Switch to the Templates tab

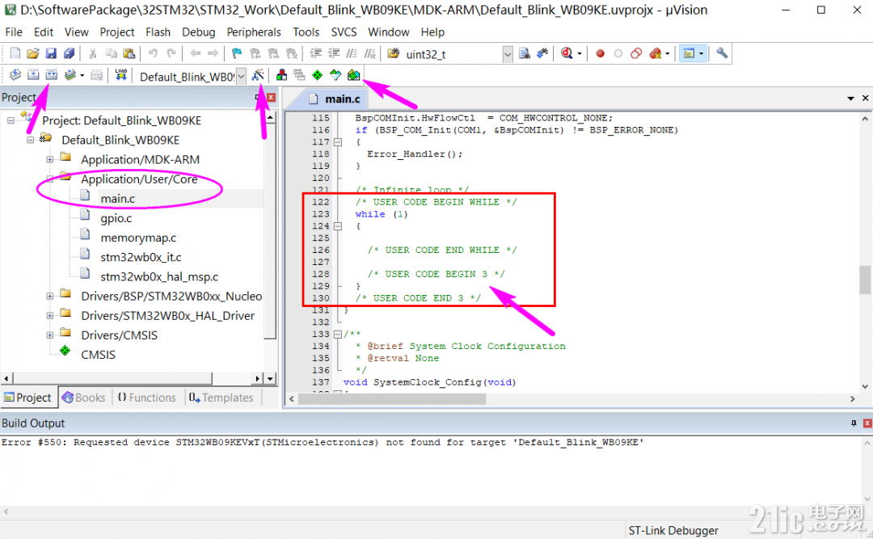pos(221,398)
